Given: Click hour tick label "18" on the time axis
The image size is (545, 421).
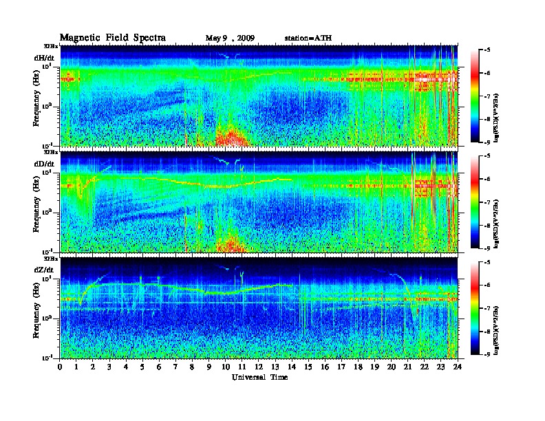Looking at the screenshot, I should [359, 367].
